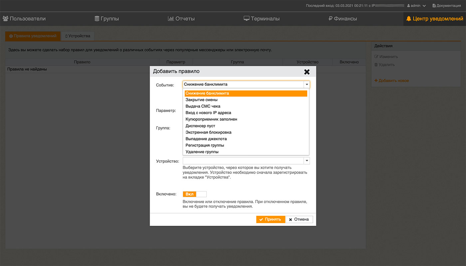Select 'Закрытие смены' from event list
This screenshot has width=466, height=266.
[201, 100]
